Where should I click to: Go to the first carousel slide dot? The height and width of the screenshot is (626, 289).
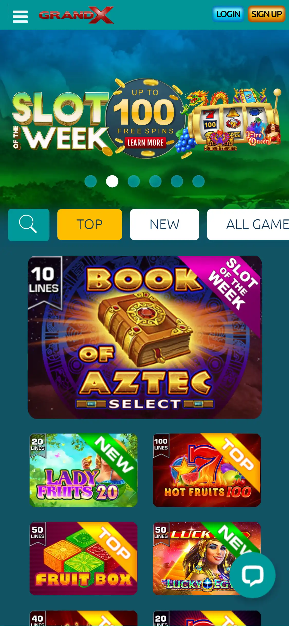[91, 181]
